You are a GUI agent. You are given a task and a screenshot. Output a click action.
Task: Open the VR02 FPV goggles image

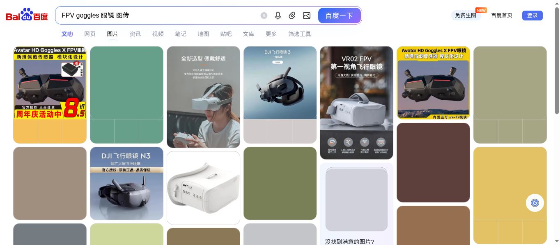356,103
